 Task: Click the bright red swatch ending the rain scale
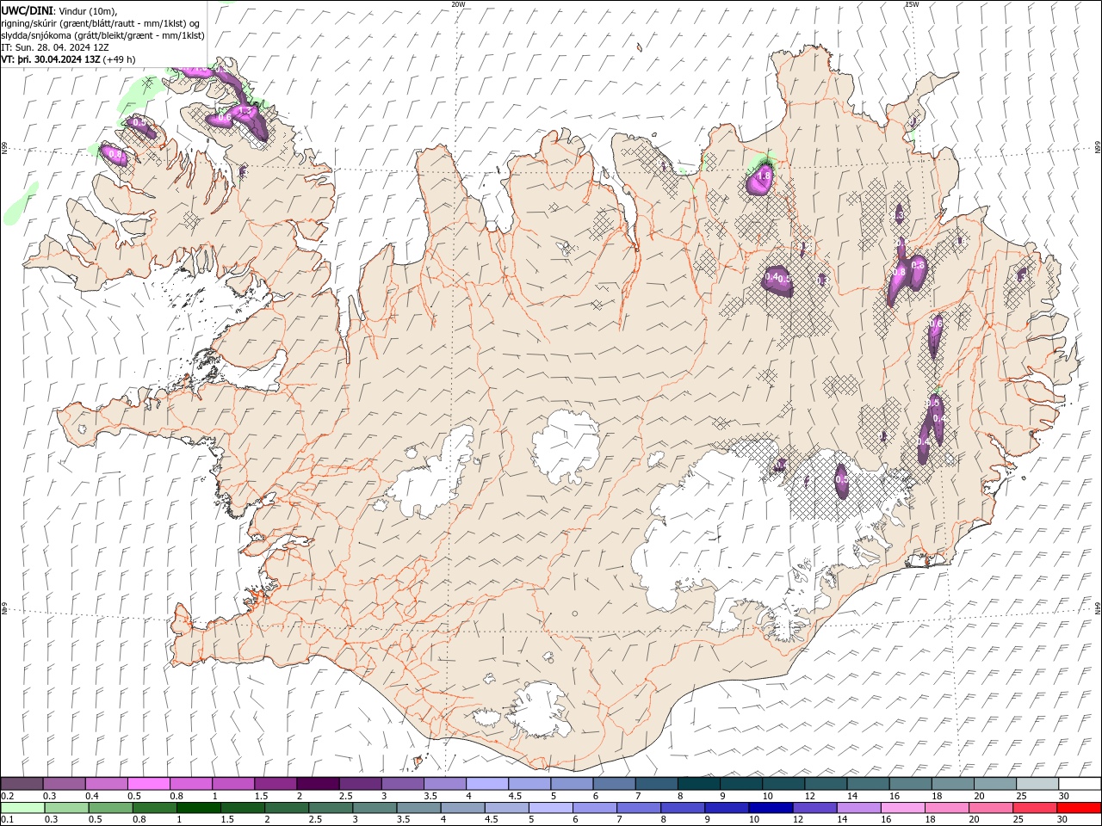pos(1080,808)
